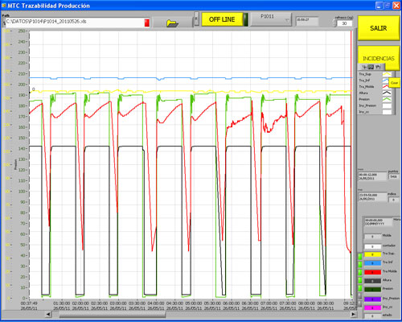Click the red indicator in the path field
The height and width of the screenshot is (322, 402).
pos(147,23)
